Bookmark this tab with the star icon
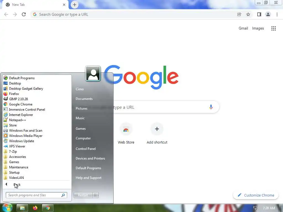Viewport: 283px width, 212px height. (248, 14)
